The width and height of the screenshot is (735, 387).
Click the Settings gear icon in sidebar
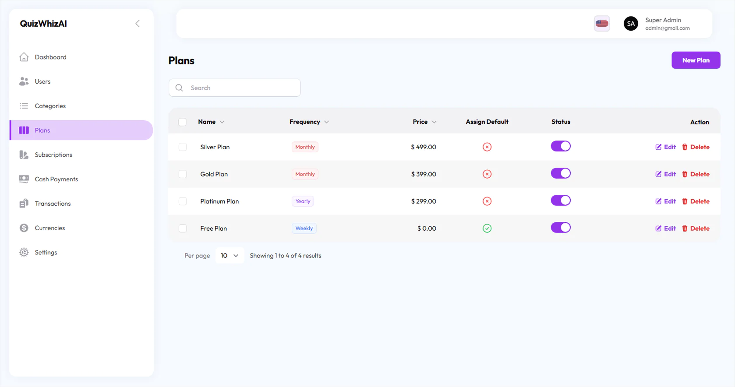24,253
